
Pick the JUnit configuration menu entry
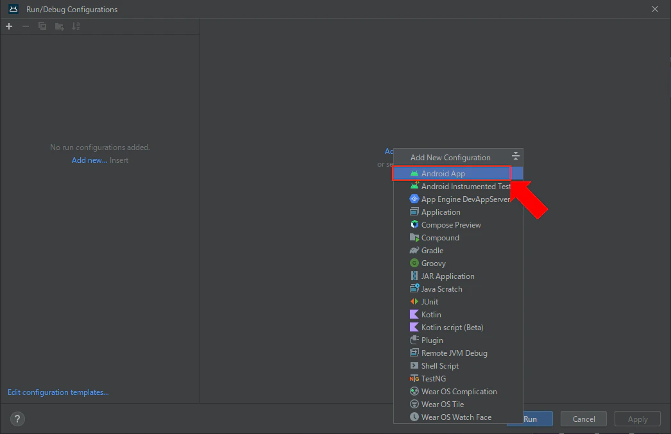[x=458, y=302]
